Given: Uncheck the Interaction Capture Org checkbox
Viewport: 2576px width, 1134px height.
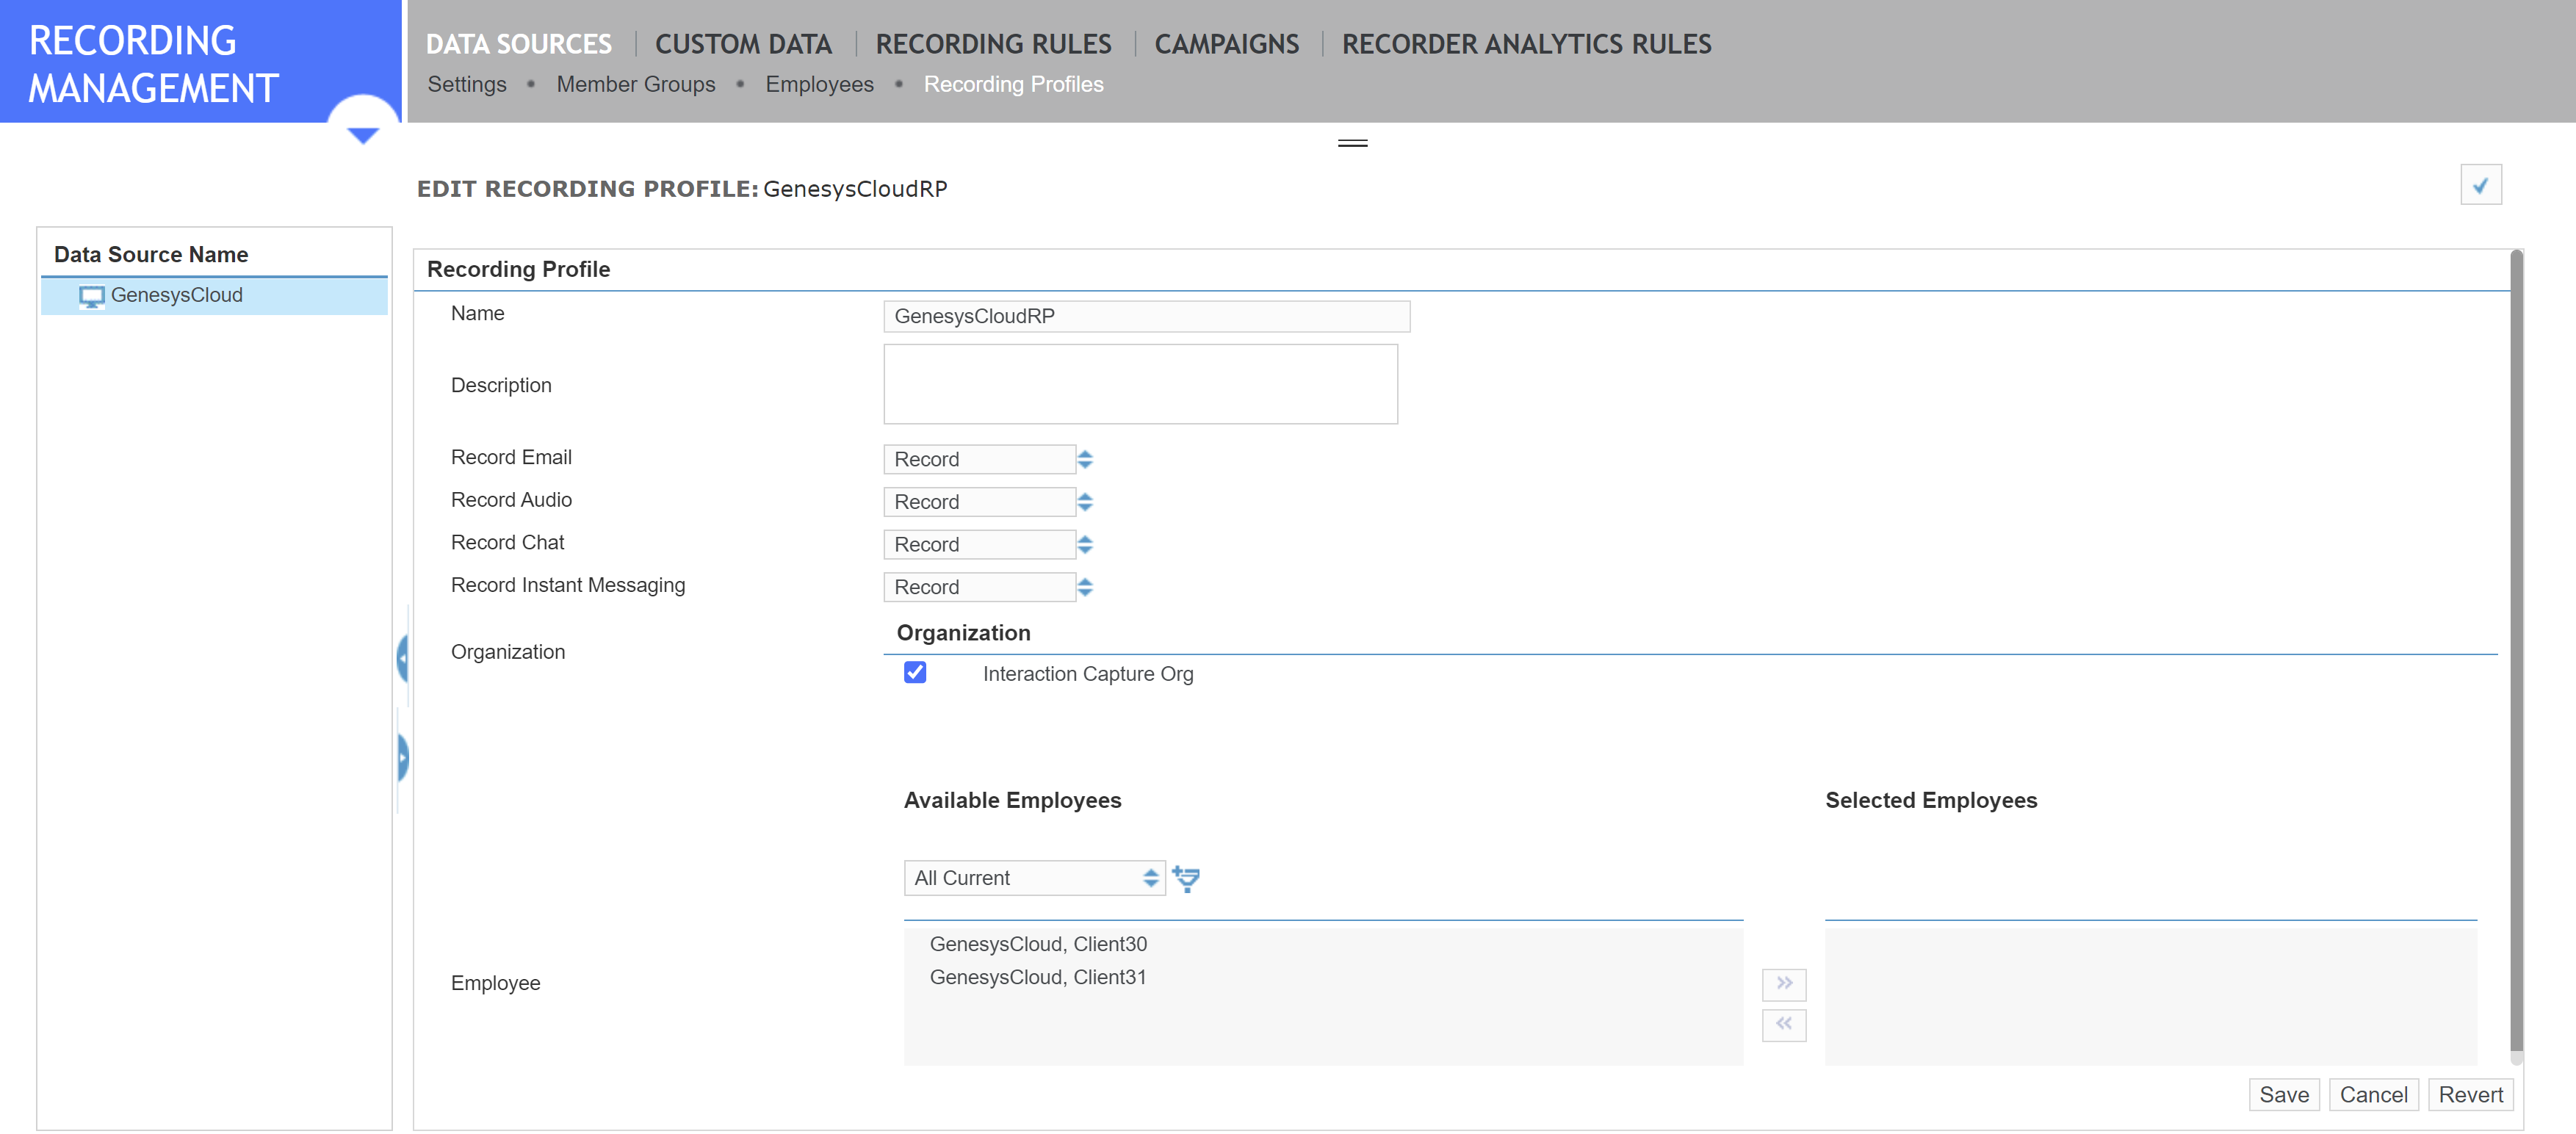Looking at the screenshot, I should [x=915, y=673].
